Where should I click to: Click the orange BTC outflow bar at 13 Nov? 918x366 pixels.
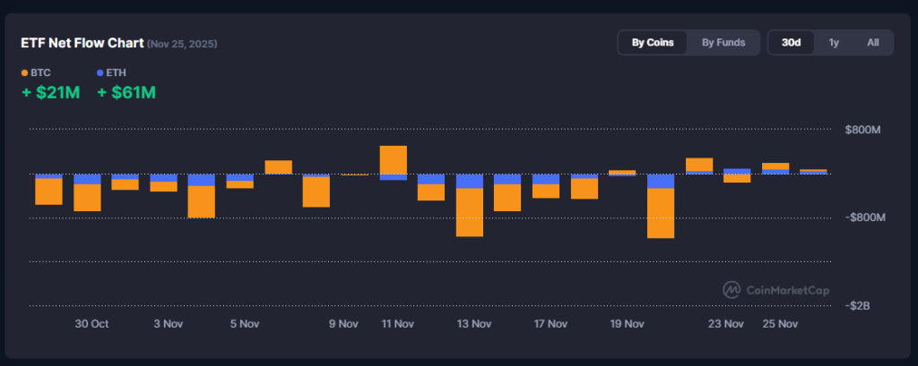tap(469, 212)
